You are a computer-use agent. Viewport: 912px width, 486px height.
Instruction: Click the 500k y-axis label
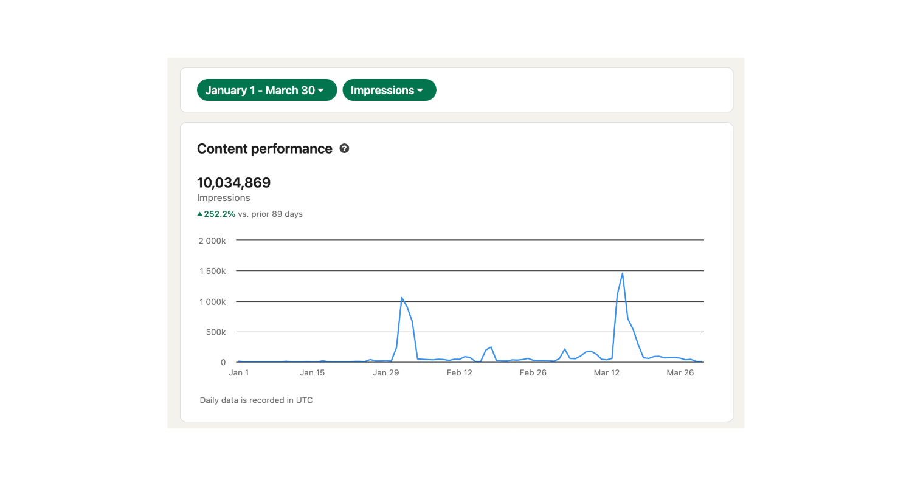click(216, 332)
